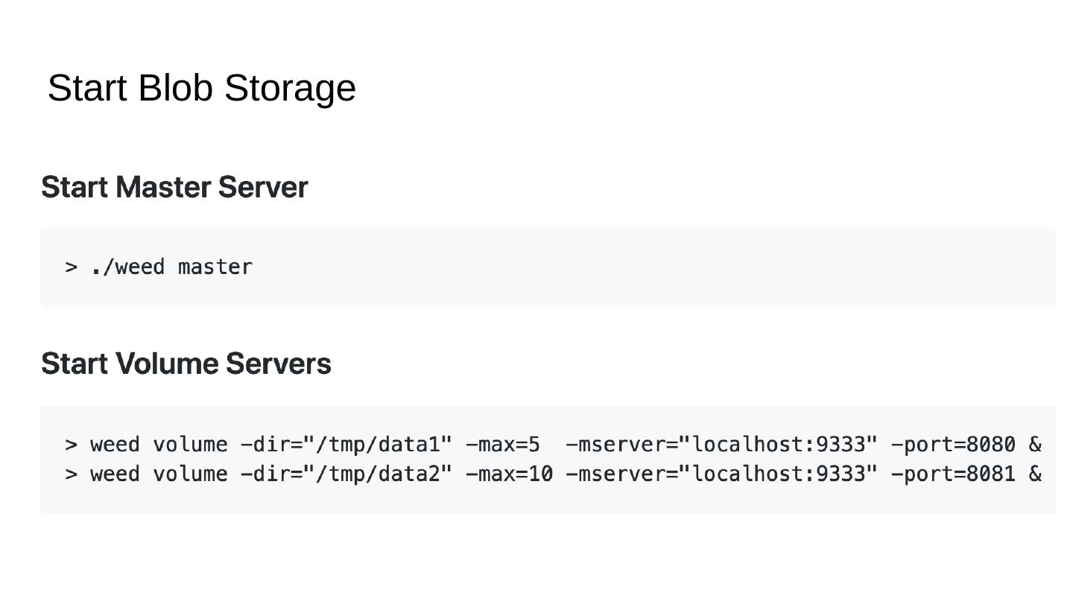This screenshot has height=604, width=1073.
Task: Click the word "master" in the code block
Action: (215, 267)
